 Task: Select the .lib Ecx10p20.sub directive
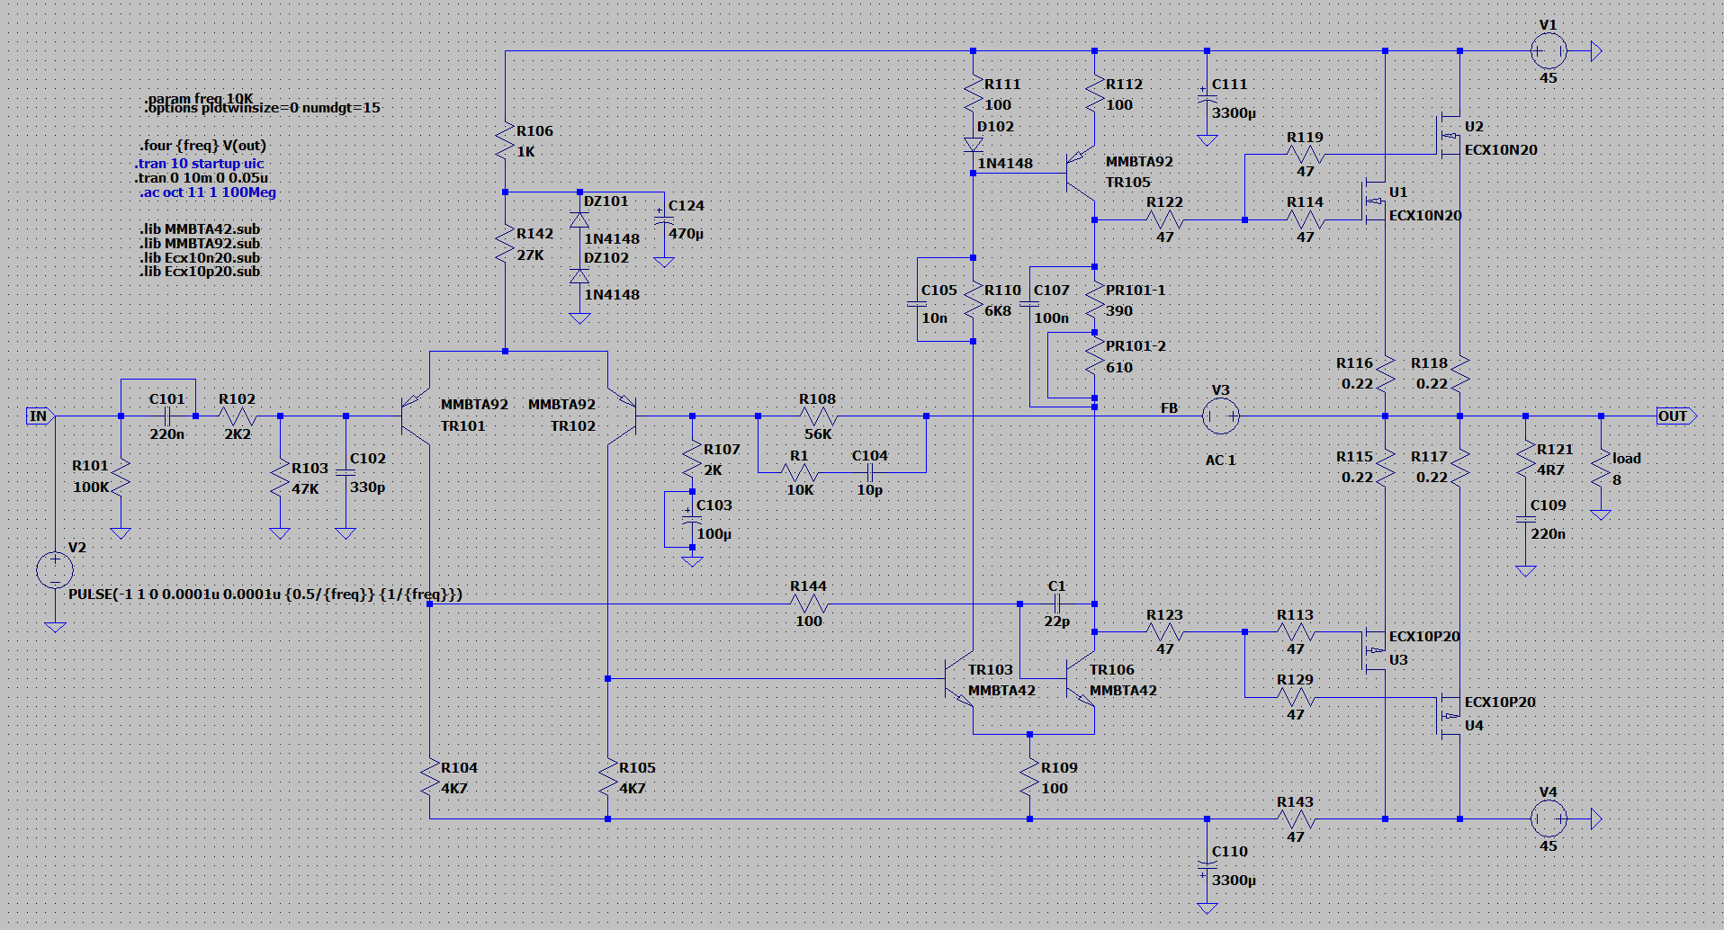200,272
